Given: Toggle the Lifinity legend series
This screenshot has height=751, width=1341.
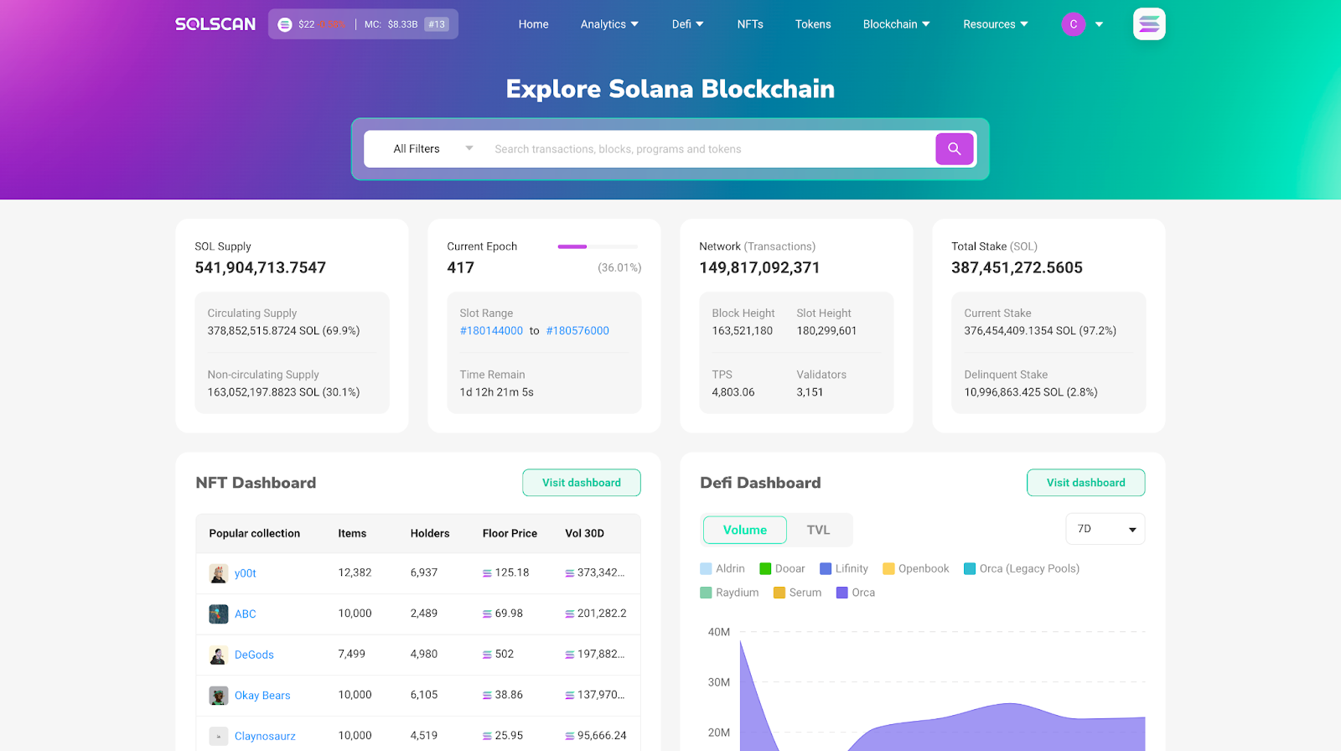Looking at the screenshot, I should click(x=844, y=568).
